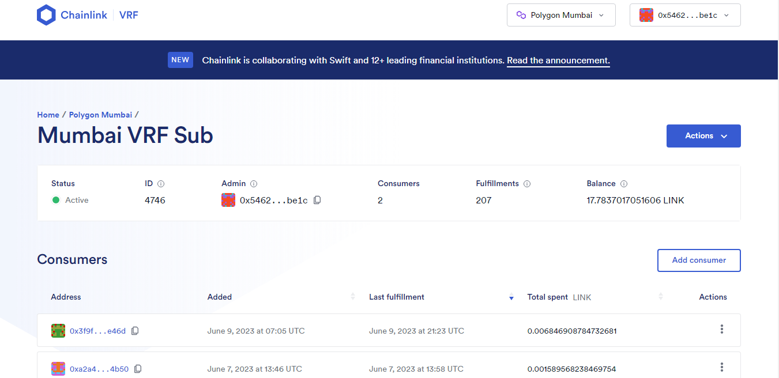Open the three-dot menu for 0xa2a4...4b50

click(721, 367)
